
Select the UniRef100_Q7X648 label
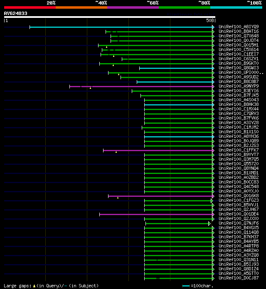click(x=239, y=36)
